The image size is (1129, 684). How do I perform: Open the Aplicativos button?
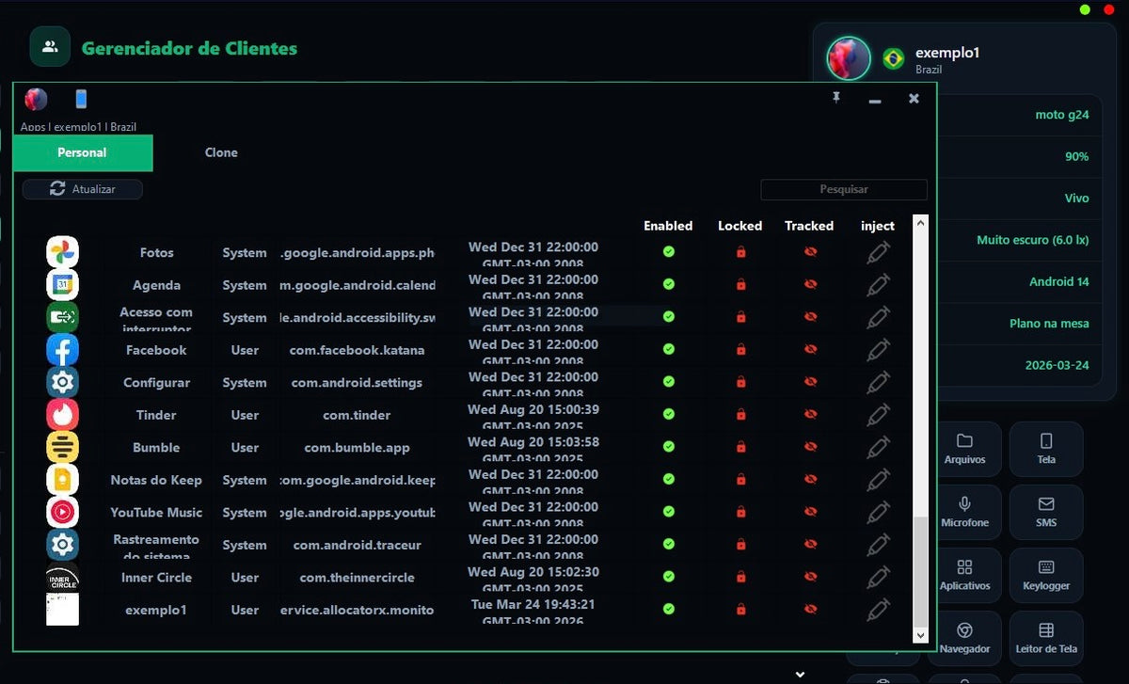coord(964,576)
